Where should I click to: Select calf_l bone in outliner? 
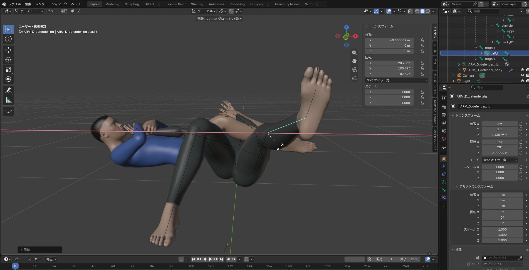494,53
